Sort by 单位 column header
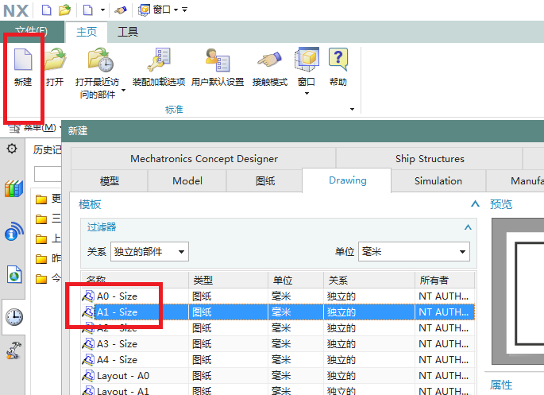Image resolution: width=544 pixels, height=395 pixels. pyautogui.click(x=296, y=280)
